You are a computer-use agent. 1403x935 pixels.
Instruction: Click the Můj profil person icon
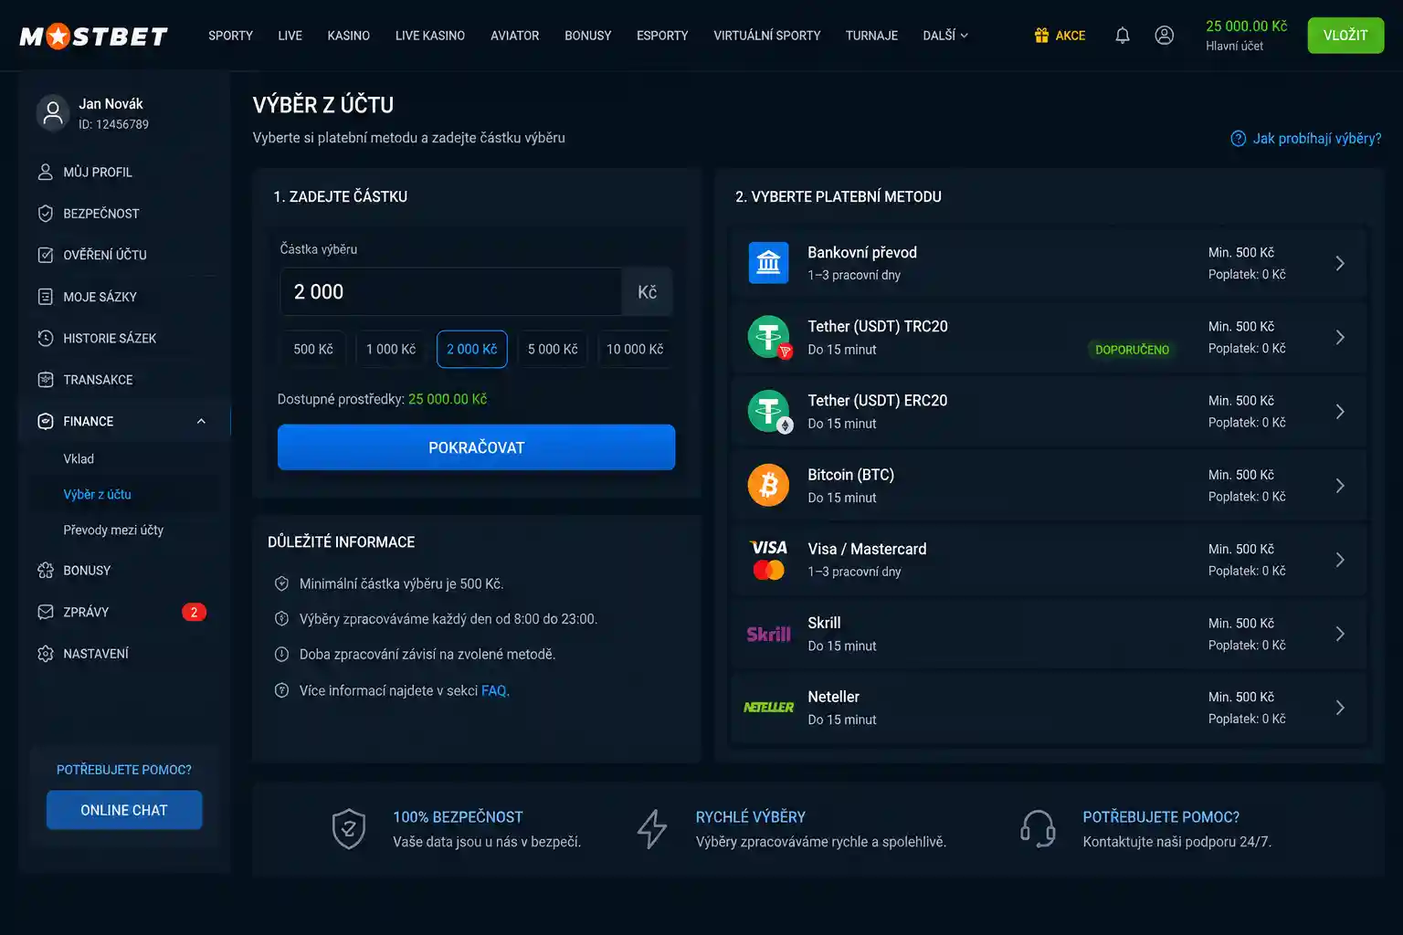(46, 172)
